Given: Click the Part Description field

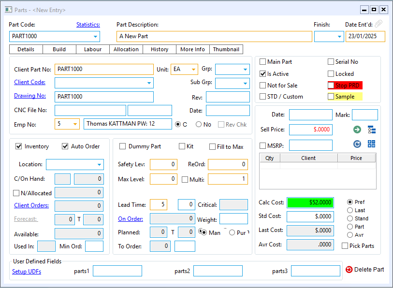Looking at the screenshot, I should 214,36.
